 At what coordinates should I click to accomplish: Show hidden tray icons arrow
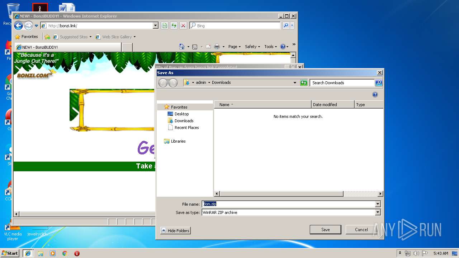point(400,253)
